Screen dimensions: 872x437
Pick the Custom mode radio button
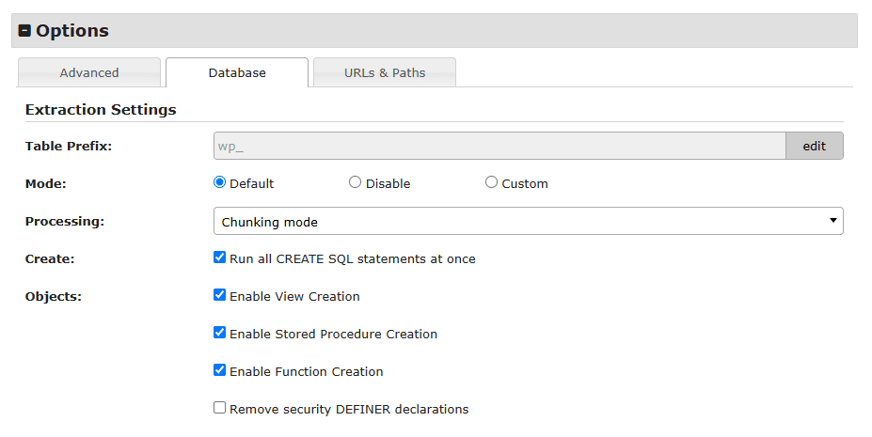tap(491, 182)
